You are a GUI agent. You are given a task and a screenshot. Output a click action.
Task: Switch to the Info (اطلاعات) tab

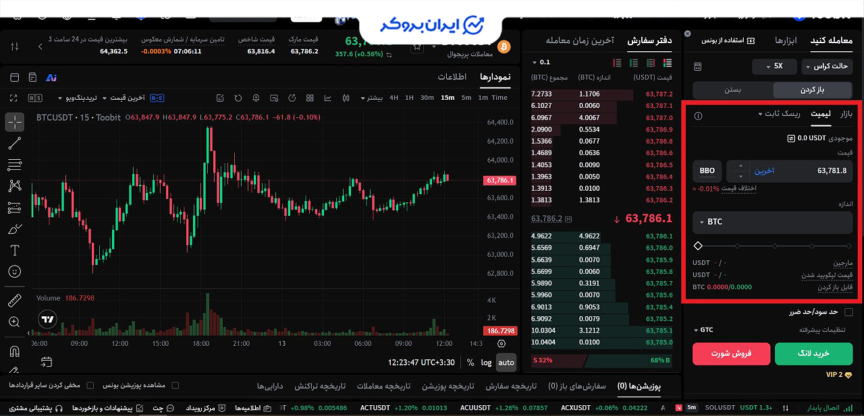[452, 77]
